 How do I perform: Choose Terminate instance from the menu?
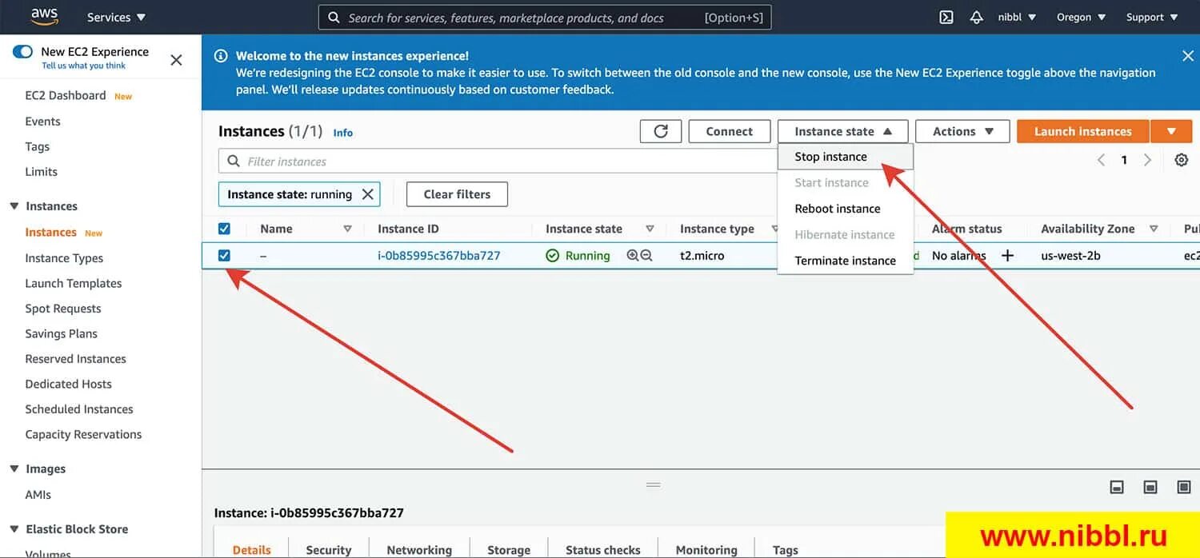(x=845, y=261)
